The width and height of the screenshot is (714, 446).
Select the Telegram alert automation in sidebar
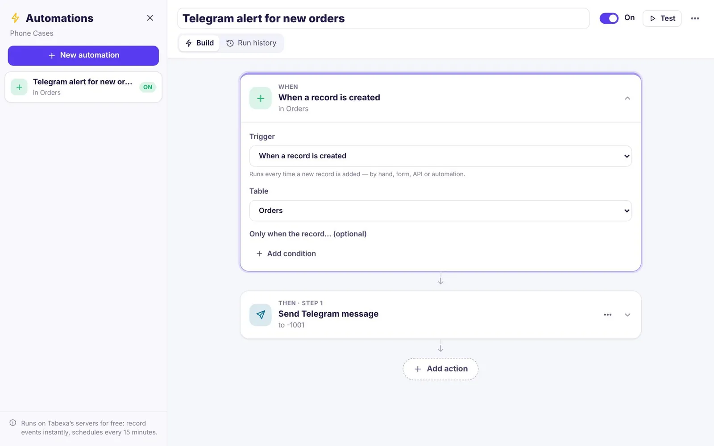click(83, 87)
